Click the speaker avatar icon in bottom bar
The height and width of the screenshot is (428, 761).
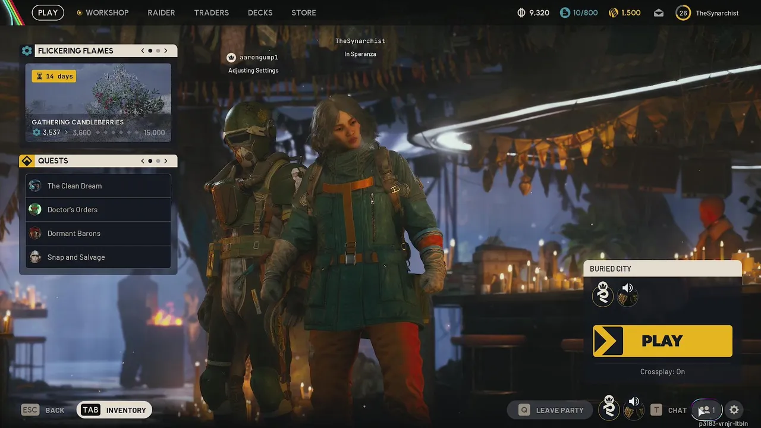pos(634,409)
